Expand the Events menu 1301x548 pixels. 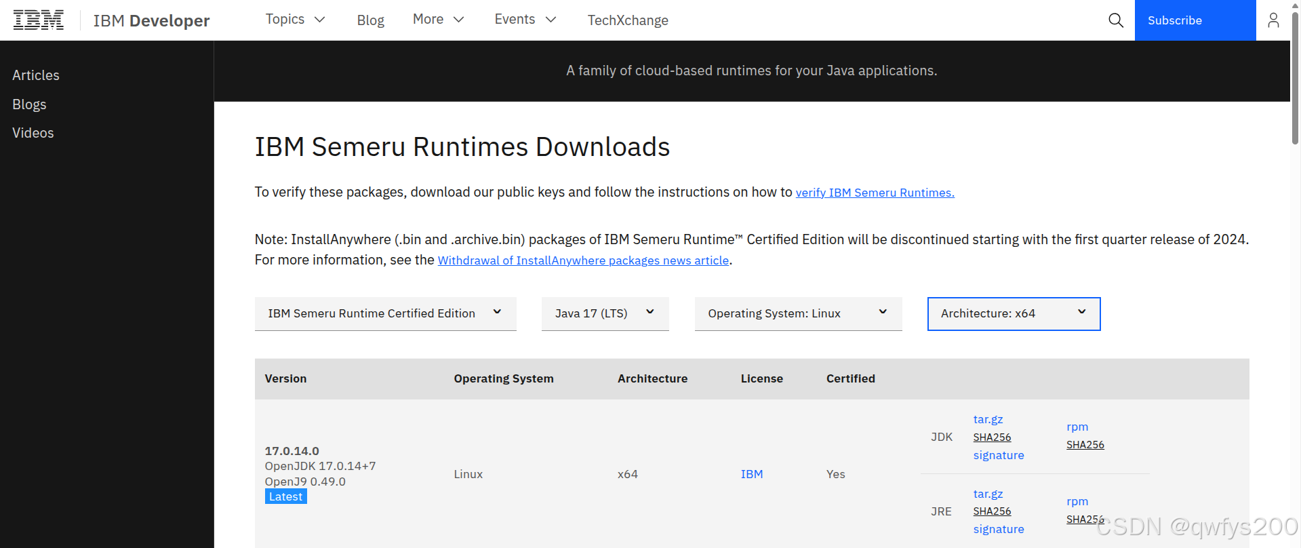(525, 20)
